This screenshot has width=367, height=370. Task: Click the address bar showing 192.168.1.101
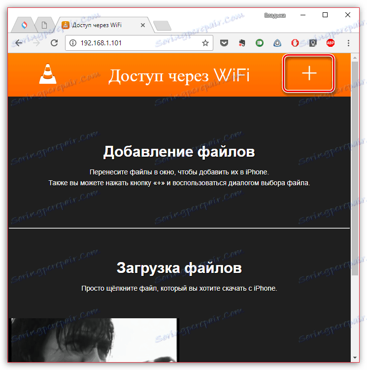tap(139, 43)
